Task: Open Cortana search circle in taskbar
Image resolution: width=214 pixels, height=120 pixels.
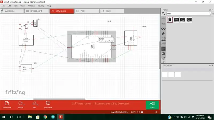Action: pyautogui.click(x=11, y=117)
